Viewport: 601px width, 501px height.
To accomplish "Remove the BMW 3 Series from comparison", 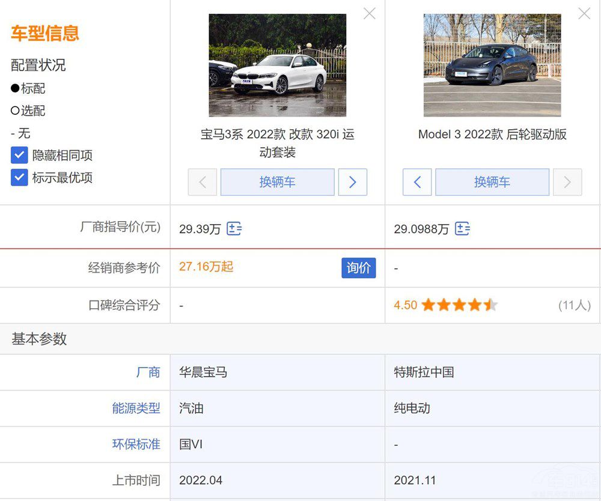I will (370, 14).
